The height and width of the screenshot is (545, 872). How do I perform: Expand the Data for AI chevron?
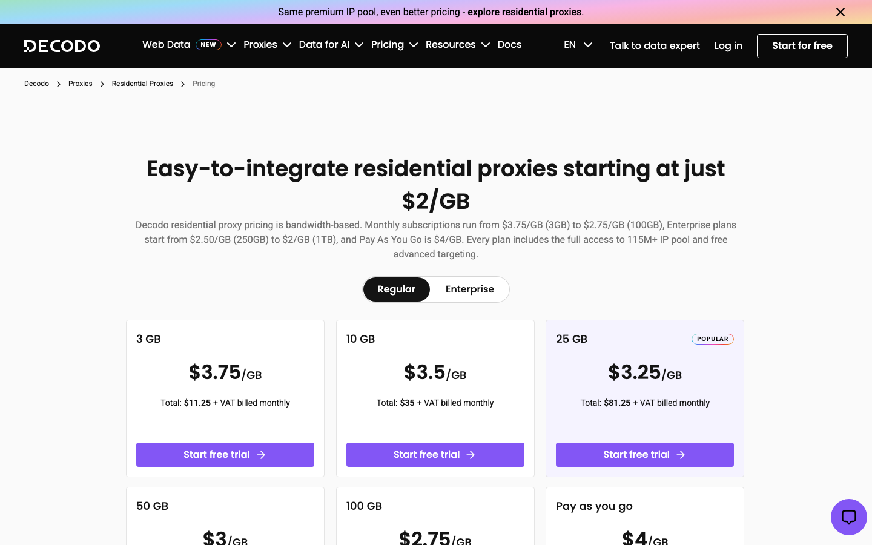359,45
